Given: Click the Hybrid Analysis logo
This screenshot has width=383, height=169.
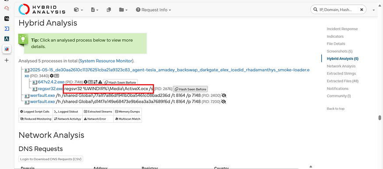Looking at the screenshot, I should coord(42,10).
